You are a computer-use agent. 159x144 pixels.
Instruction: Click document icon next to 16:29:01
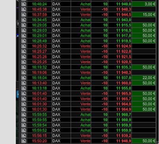24,35
